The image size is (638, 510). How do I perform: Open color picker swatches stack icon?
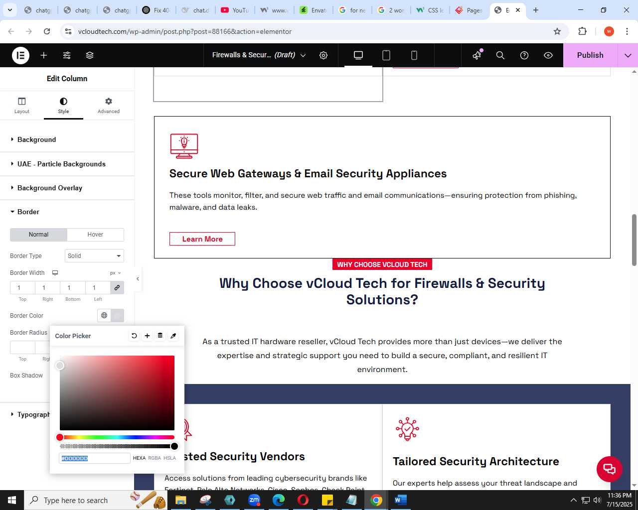(160, 336)
